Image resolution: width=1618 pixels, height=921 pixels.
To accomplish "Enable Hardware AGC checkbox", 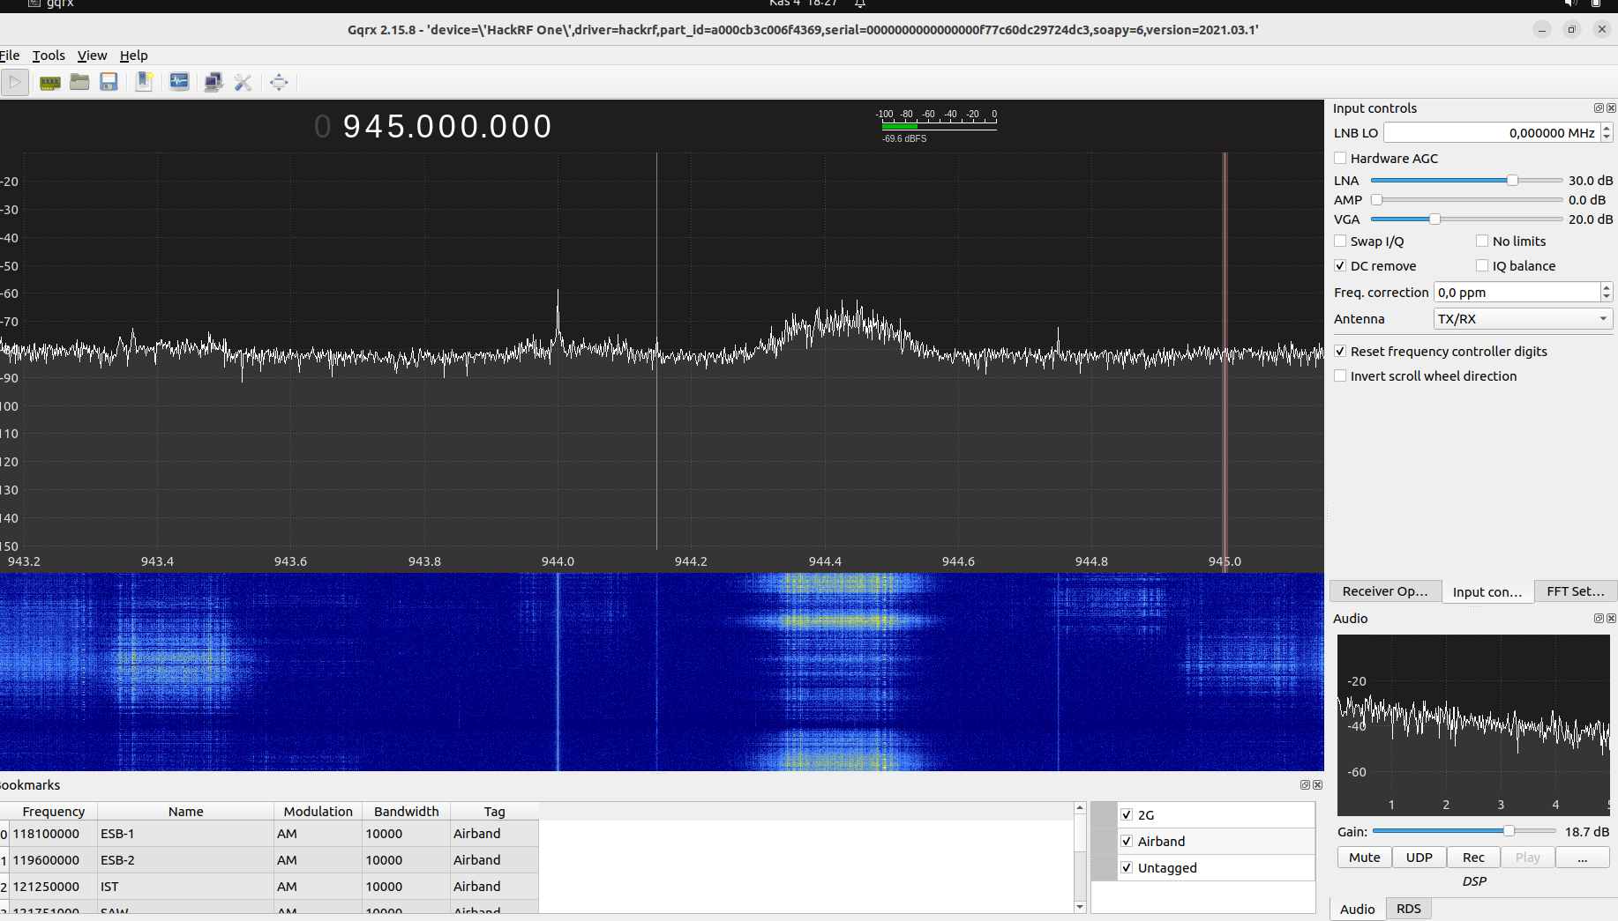I will [1340, 159].
